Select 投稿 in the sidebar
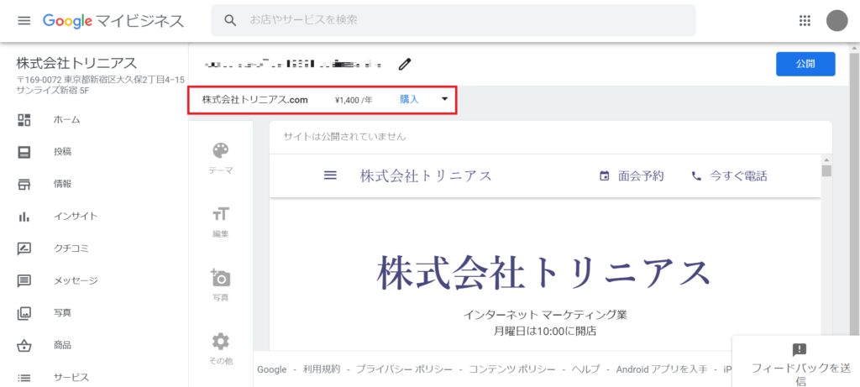Viewport: 860px width, 387px height. pyautogui.click(x=62, y=152)
